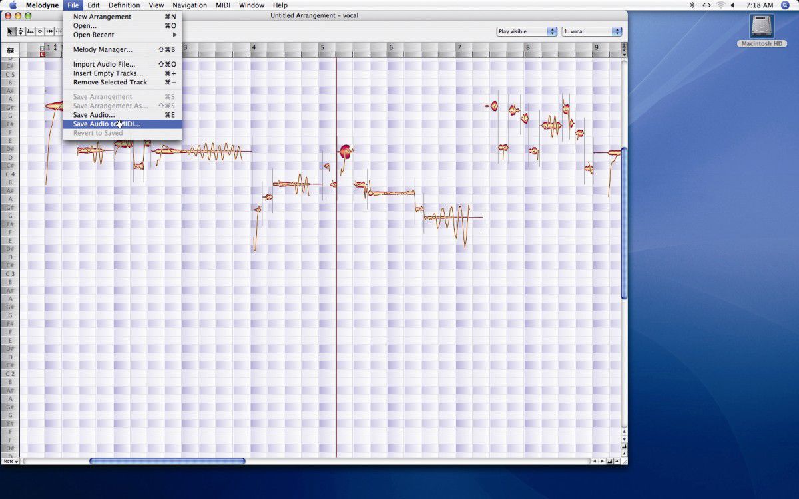Viewport: 799px width, 499px height.
Task: Open the Play visible dropdown
Action: click(x=527, y=31)
